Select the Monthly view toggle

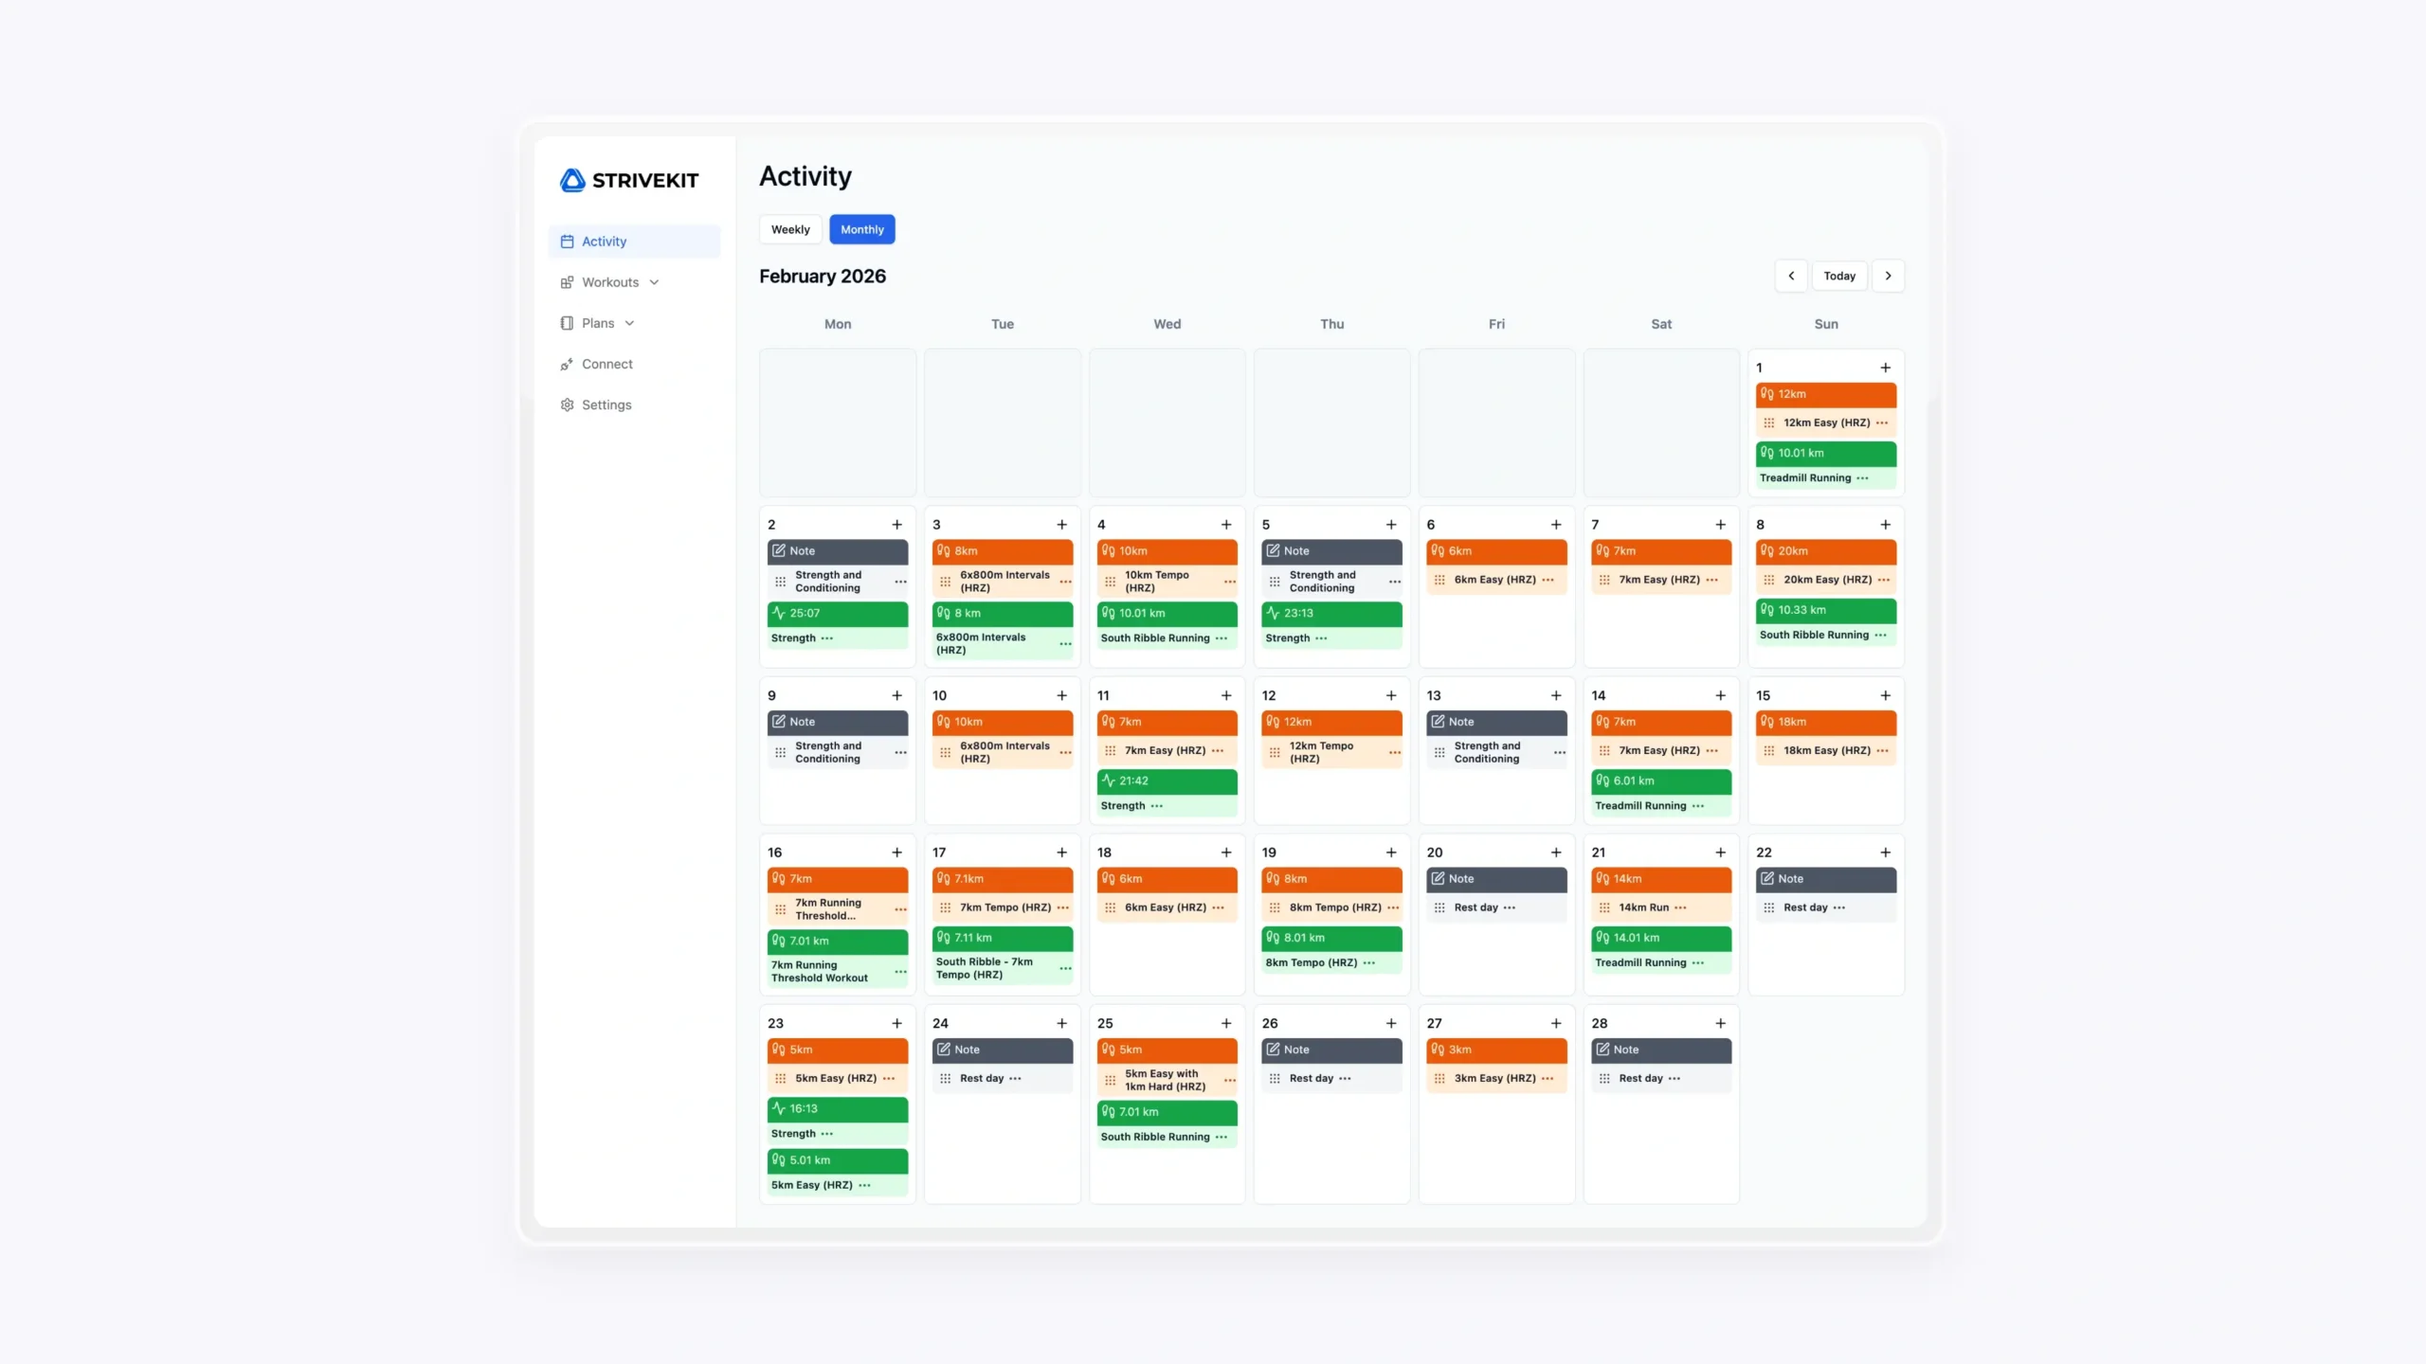coord(861,229)
